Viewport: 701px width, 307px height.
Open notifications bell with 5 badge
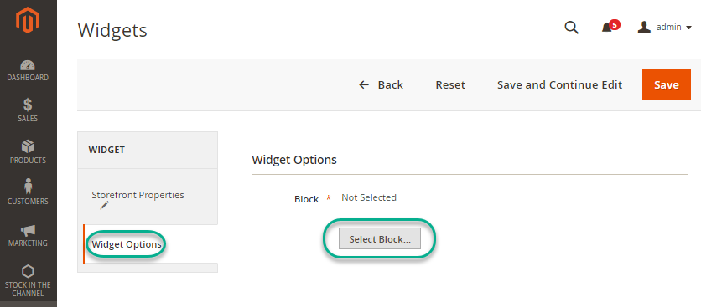click(x=610, y=28)
